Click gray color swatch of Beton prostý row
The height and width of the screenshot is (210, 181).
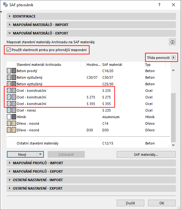coord(14,71)
